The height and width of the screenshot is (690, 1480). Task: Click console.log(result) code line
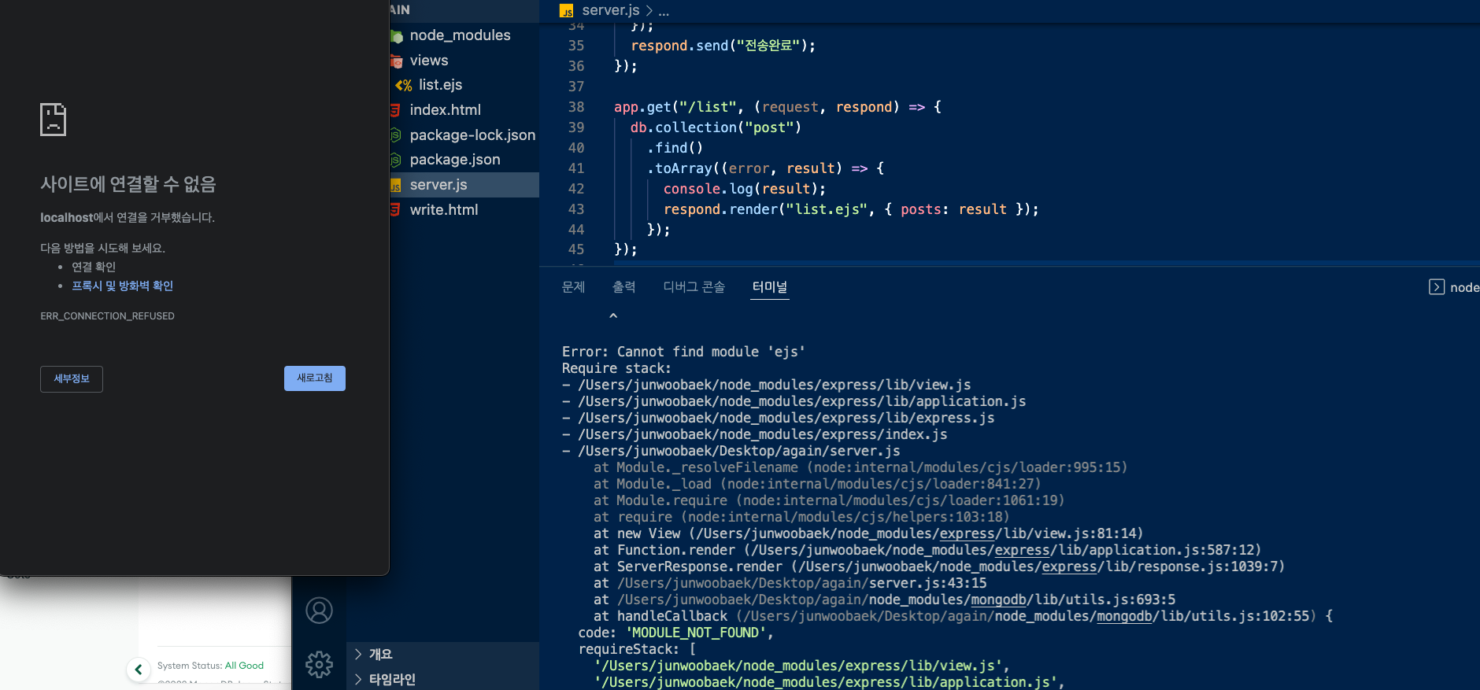click(x=745, y=189)
